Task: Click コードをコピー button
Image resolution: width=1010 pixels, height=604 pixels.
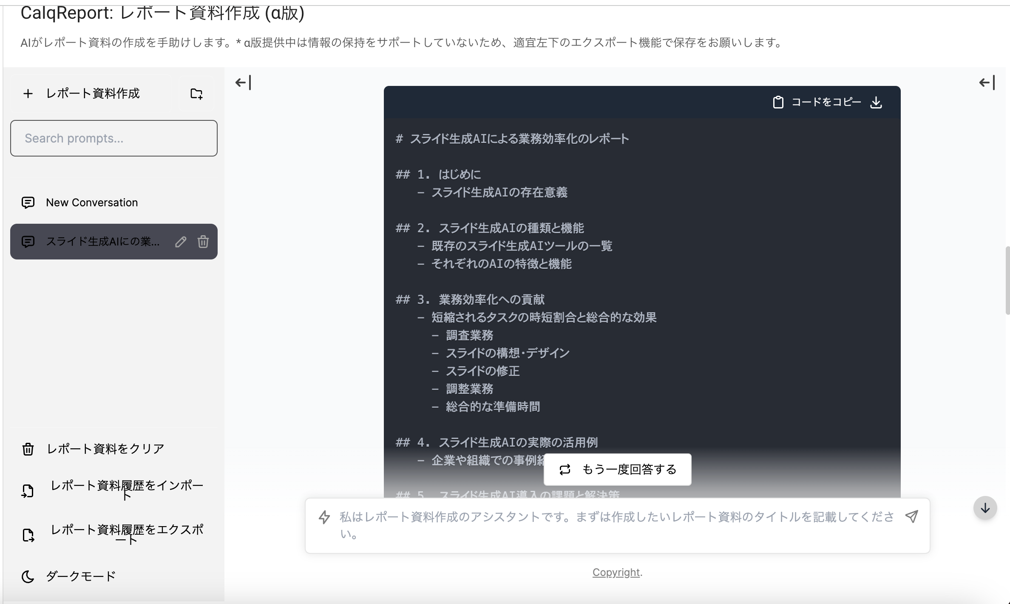Action: 817,103
